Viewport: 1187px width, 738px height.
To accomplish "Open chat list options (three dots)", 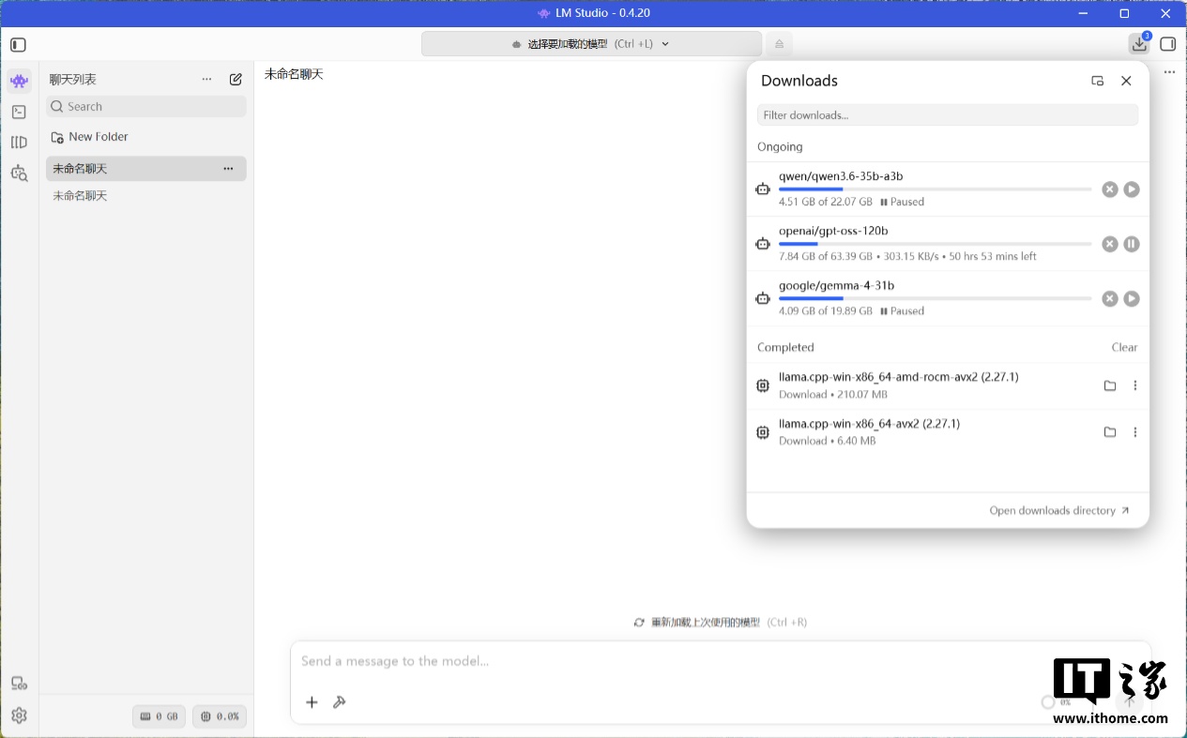I will click(207, 80).
